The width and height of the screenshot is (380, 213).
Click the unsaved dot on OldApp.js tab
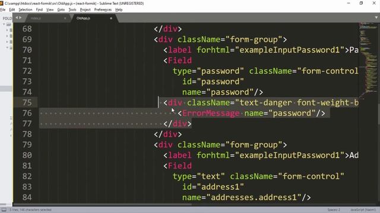point(111,18)
